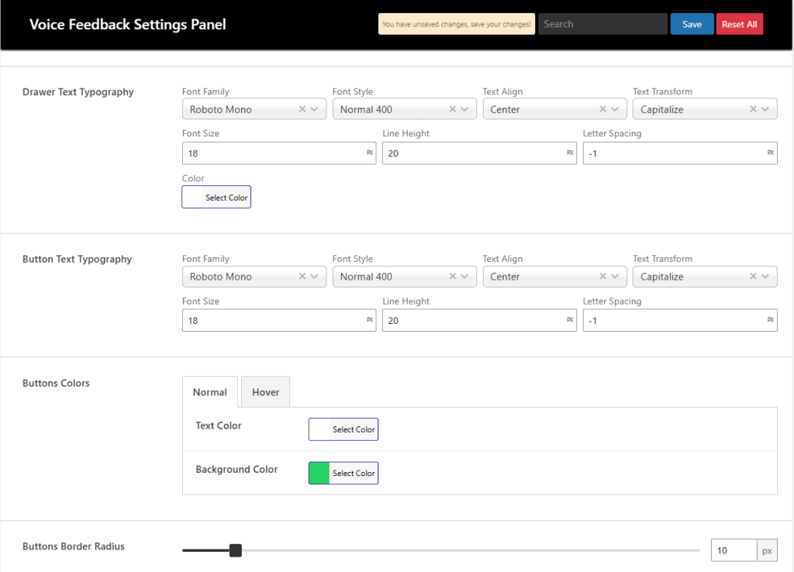Screen dimensions: 794x572
Task: Focus the Search field in the header
Action: pos(602,23)
